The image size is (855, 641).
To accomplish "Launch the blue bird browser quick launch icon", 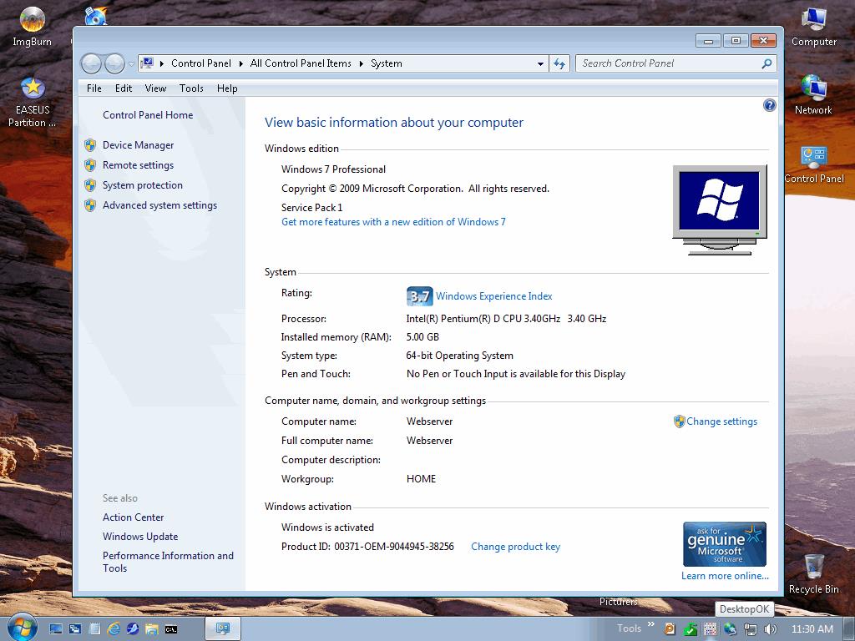I will pos(133,629).
